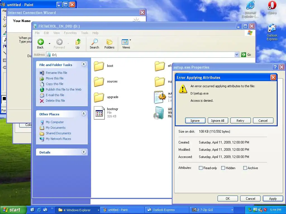Expand the Details panel
This screenshot has height=214, width=286.
pyautogui.click(x=84, y=152)
